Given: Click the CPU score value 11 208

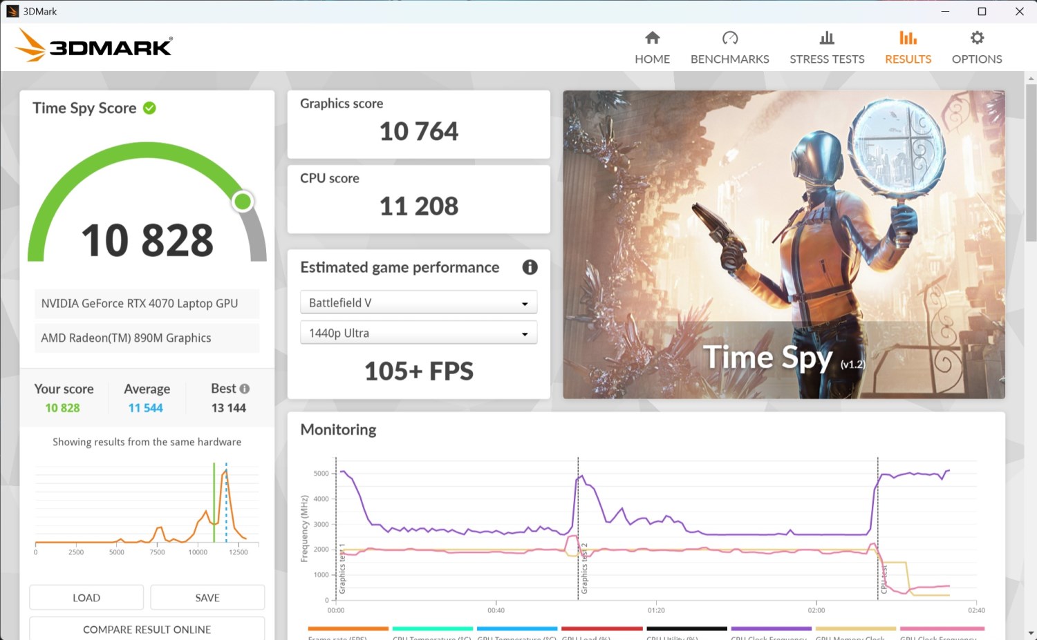Looking at the screenshot, I should click(x=418, y=206).
